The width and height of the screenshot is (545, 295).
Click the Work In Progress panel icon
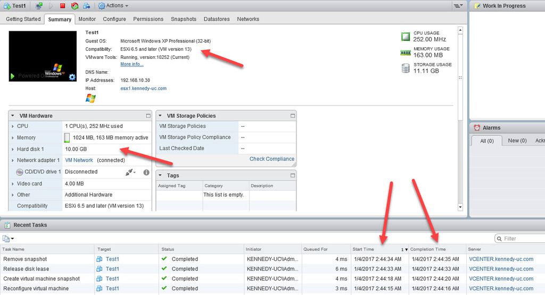pyautogui.click(x=477, y=6)
